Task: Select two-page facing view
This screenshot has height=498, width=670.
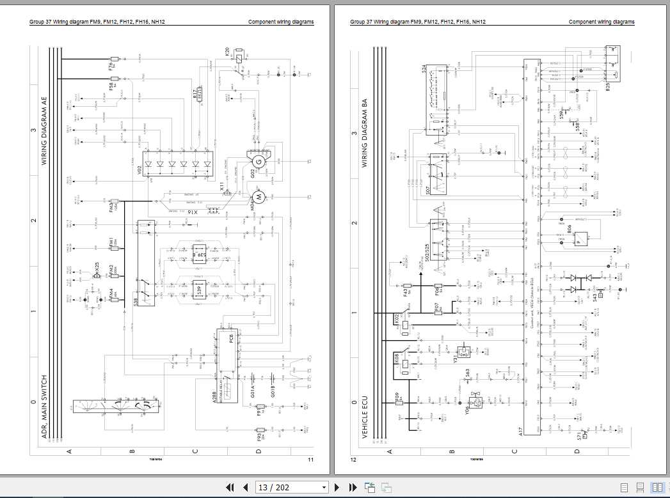Action: click(657, 487)
